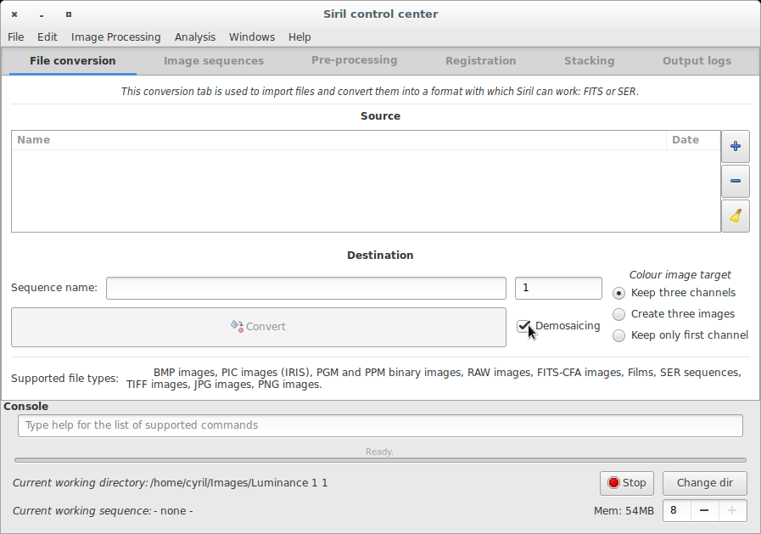Open the Image Processing menu
Viewport: 761px width, 534px height.
coord(116,37)
